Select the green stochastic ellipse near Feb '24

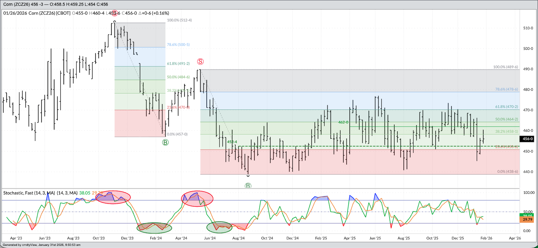(x=154, y=228)
